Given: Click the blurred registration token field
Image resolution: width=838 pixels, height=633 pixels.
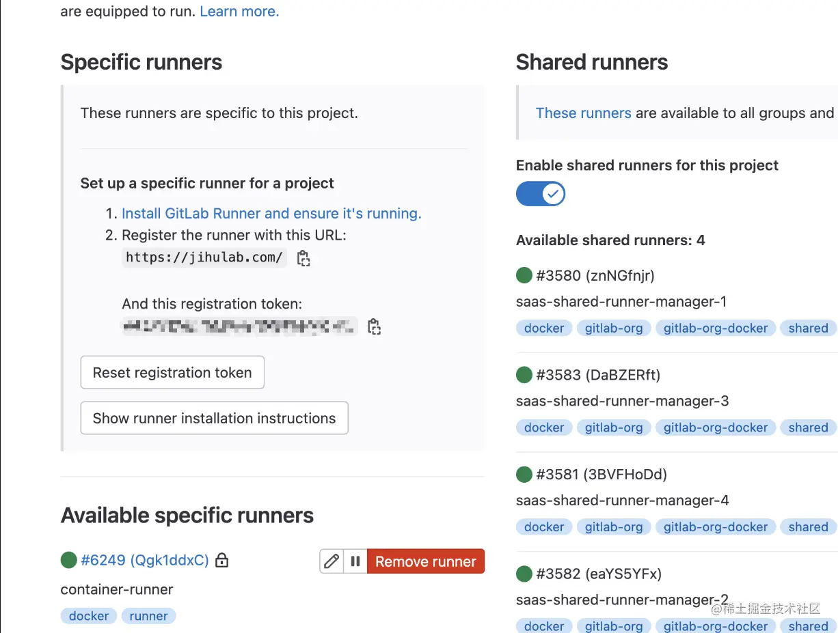Looking at the screenshot, I should click(239, 326).
